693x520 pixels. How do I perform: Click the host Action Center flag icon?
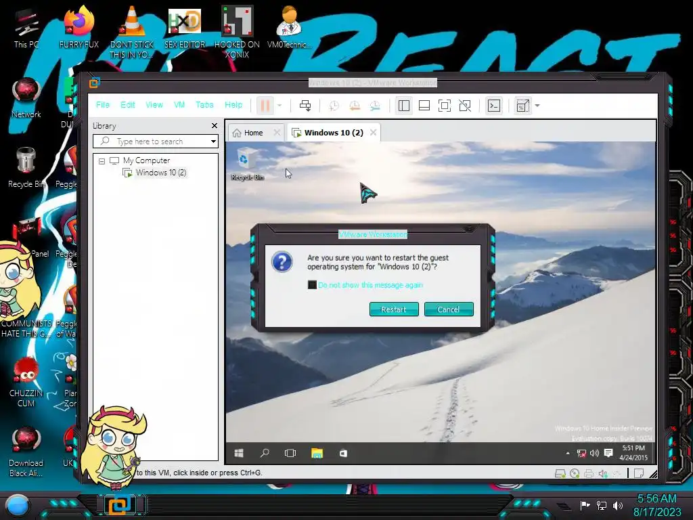[x=585, y=505]
